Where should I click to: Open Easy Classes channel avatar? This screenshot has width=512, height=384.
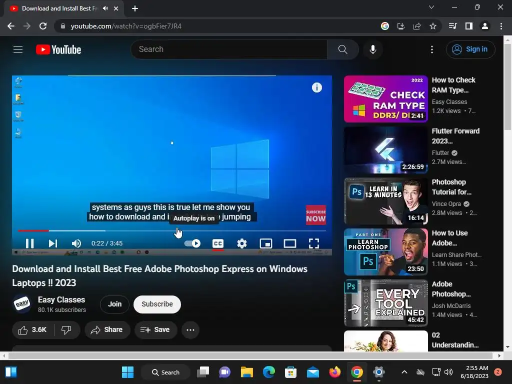[x=22, y=304]
